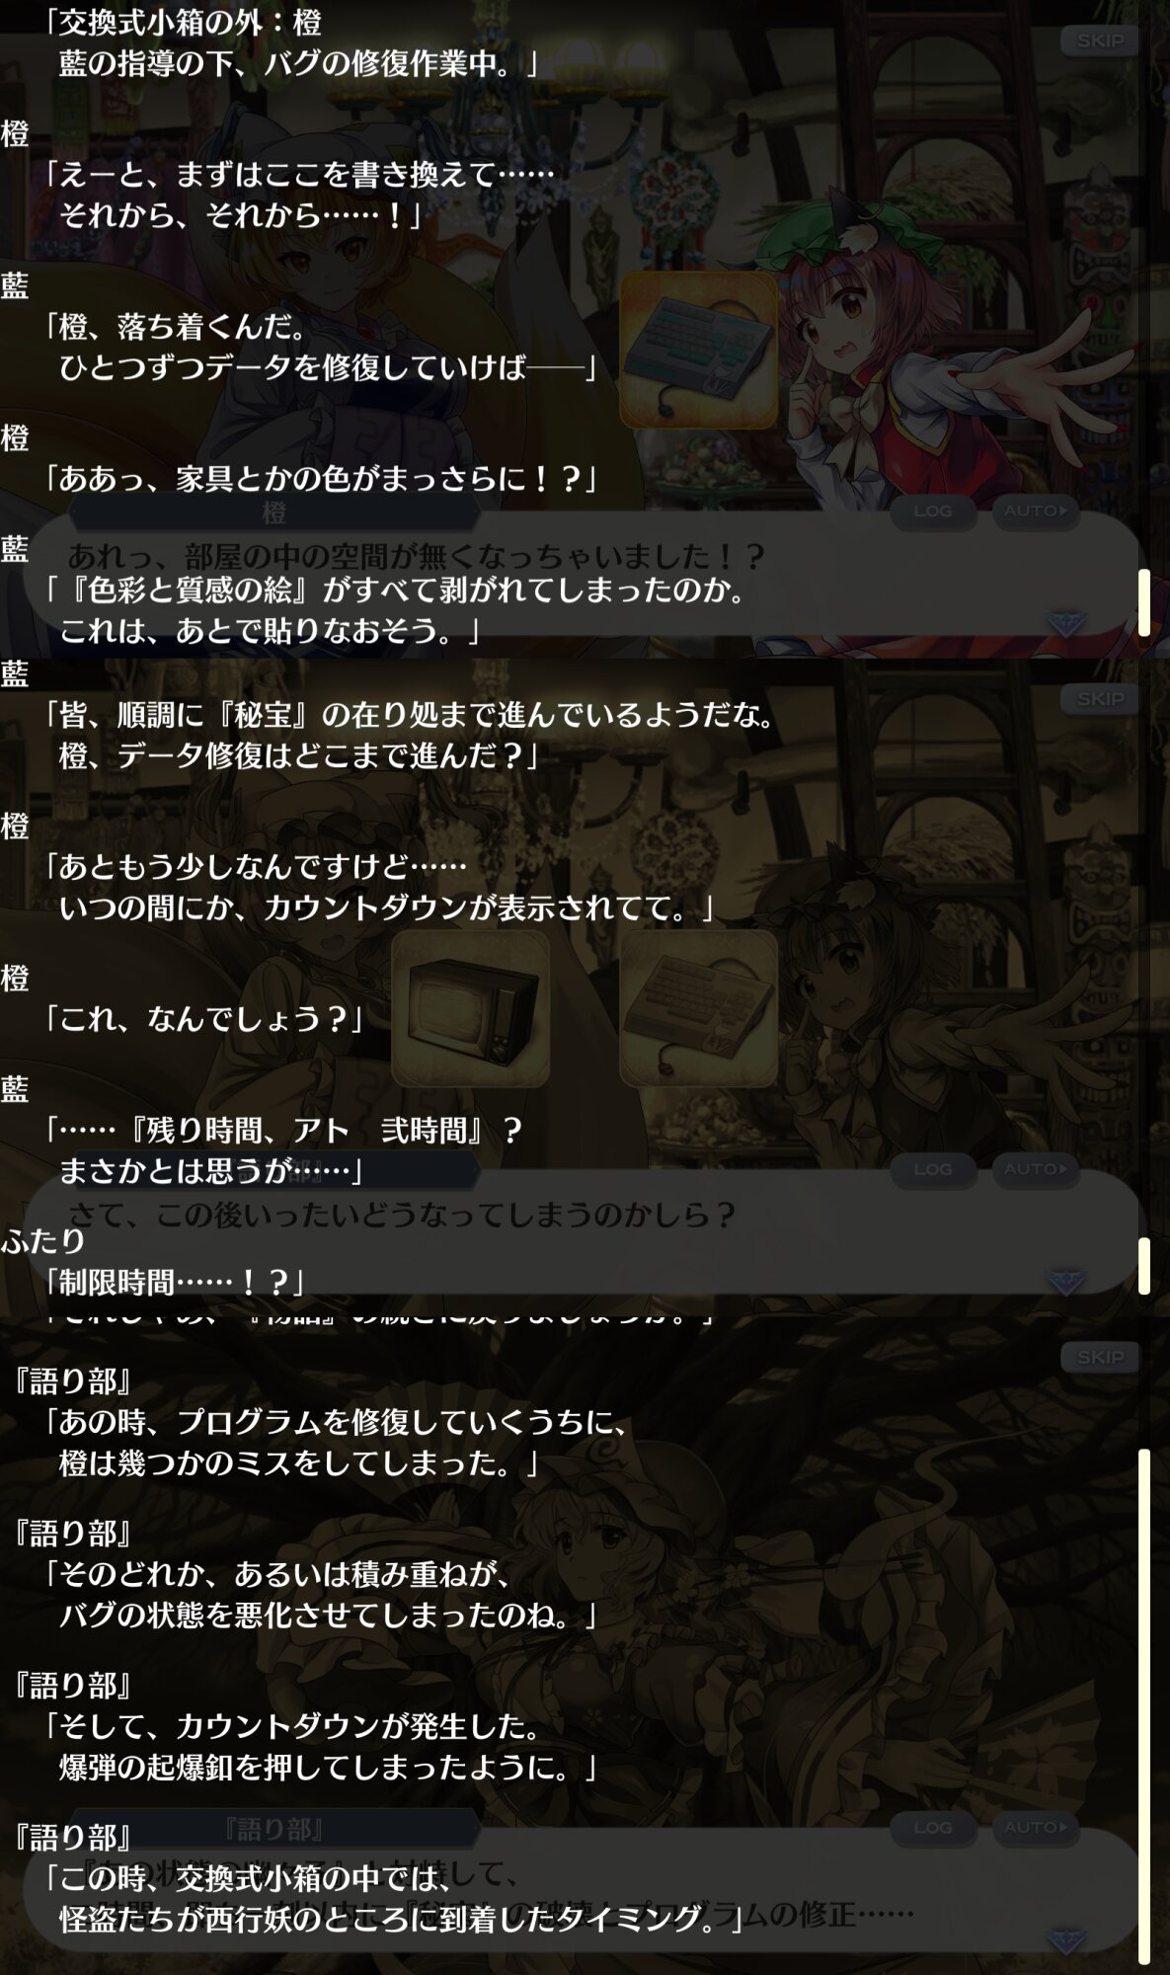Click the 『語り部』 speaker name tag on the dialogue box
The width and height of the screenshot is (1170, 1975).
tap(274, 1830)
